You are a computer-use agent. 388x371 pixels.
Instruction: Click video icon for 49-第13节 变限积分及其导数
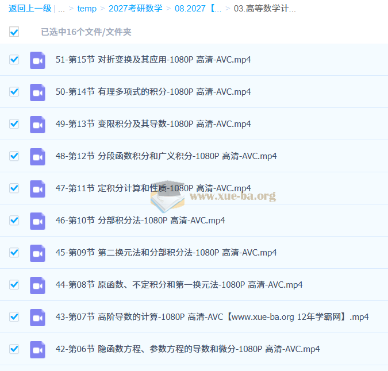37,124
